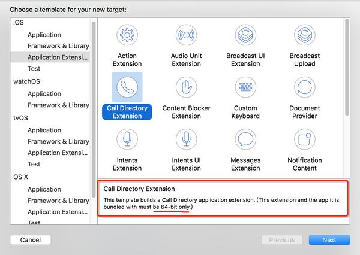
Task: Select iOS Framework & Library category
Action: pos(58,46)
